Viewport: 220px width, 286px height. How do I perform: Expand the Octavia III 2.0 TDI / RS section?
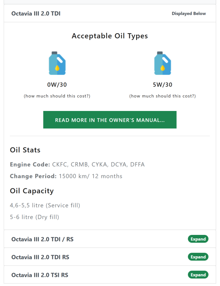pyautogui.click(x=198, y=239)
